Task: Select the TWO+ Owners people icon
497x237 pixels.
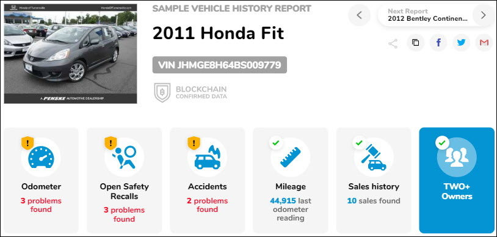Action: coord(457,157)
